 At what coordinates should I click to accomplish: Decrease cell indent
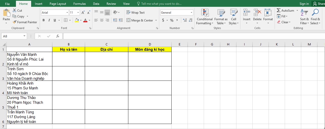pyautogui.click(x=115, y=20)
